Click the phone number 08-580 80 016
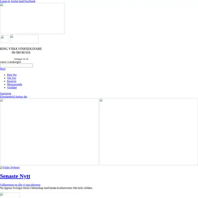The image size is (198, 198). (x=21, y=52)
